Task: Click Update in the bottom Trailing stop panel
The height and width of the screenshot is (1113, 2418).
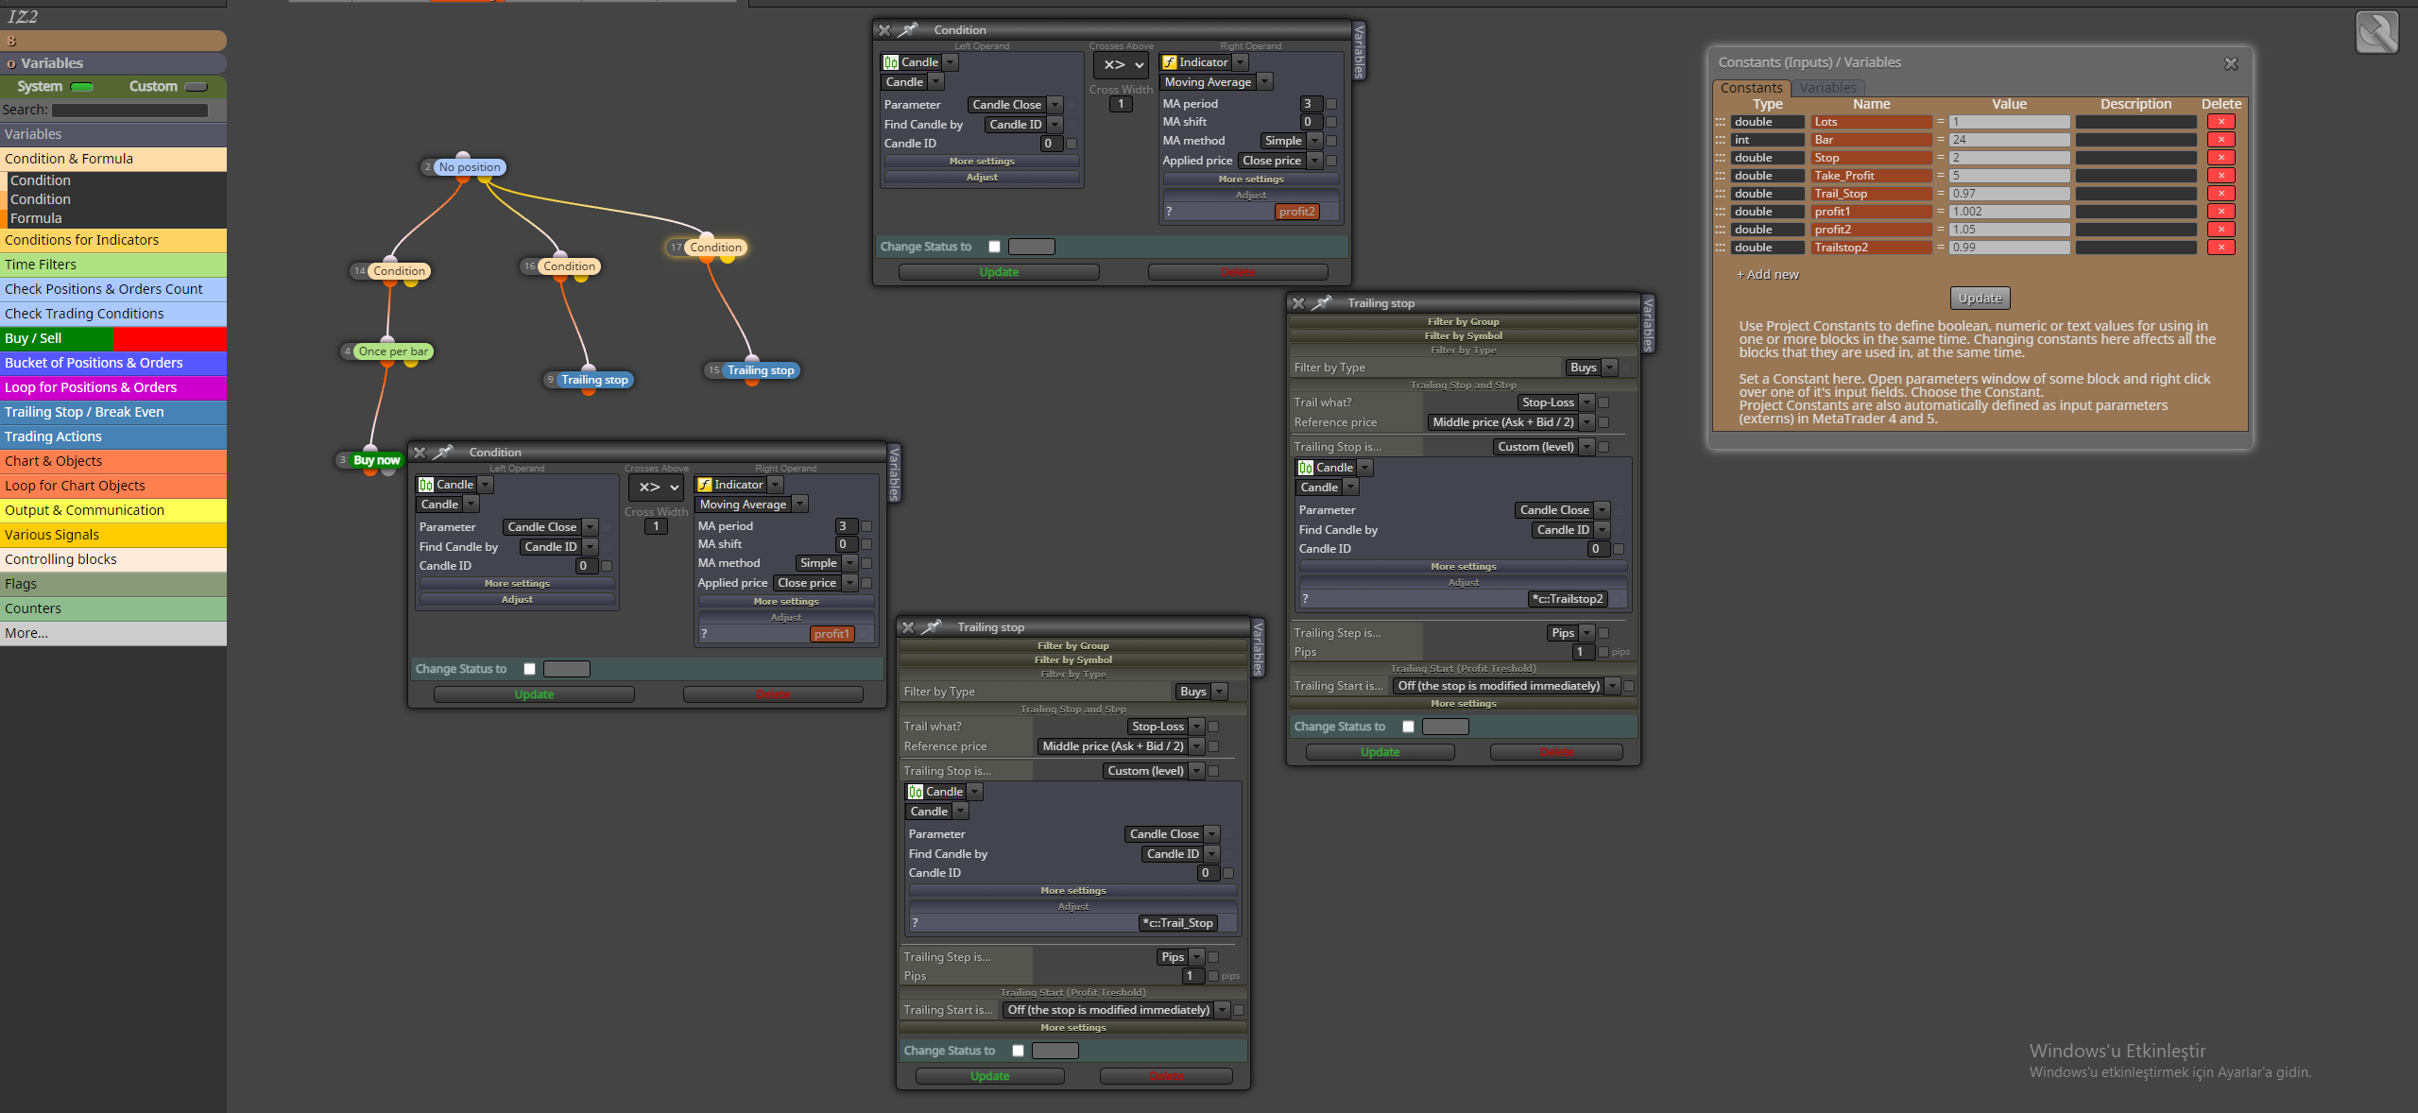Action: tap(989, 1076)
